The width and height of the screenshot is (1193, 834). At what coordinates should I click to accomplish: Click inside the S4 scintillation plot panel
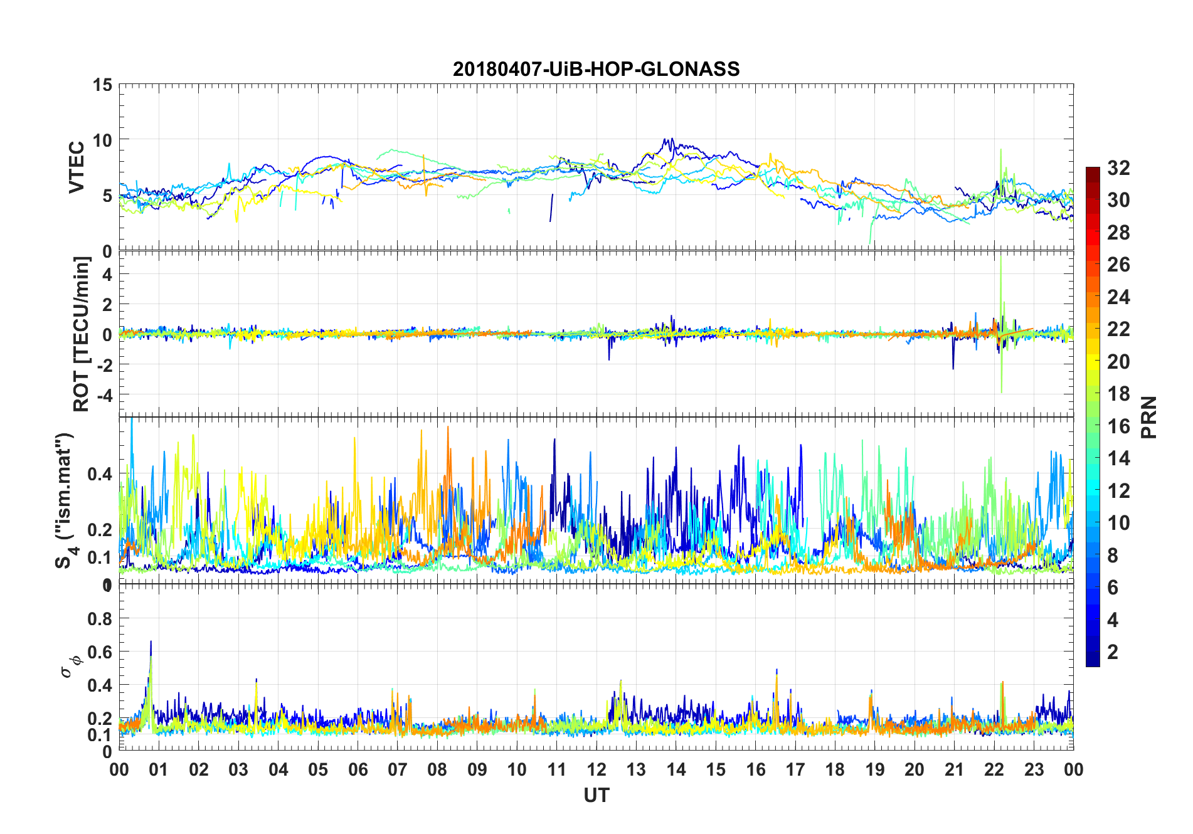coord(596,501)
